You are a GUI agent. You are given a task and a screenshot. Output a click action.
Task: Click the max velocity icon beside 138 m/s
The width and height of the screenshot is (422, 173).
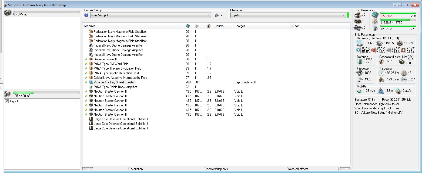[x=359, y=91]
